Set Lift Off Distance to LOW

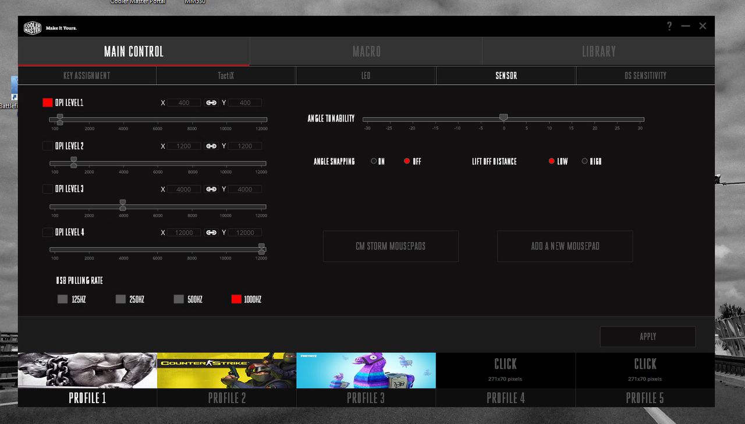click(x=552, y=161)
